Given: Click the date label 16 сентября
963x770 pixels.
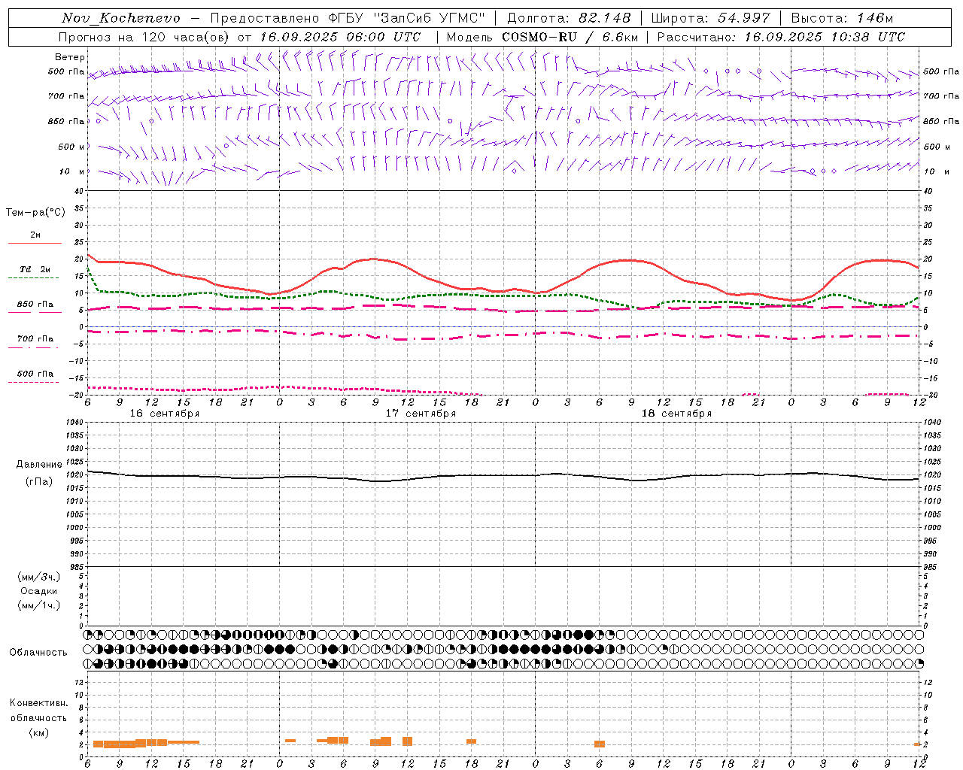Looking at the screenshot, I should click(165, 414).
